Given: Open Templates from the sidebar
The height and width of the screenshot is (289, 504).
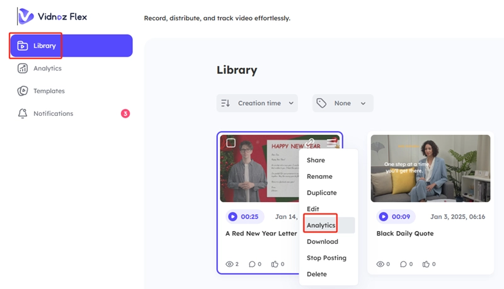Looking at the screenshot, I should (49, 91).
